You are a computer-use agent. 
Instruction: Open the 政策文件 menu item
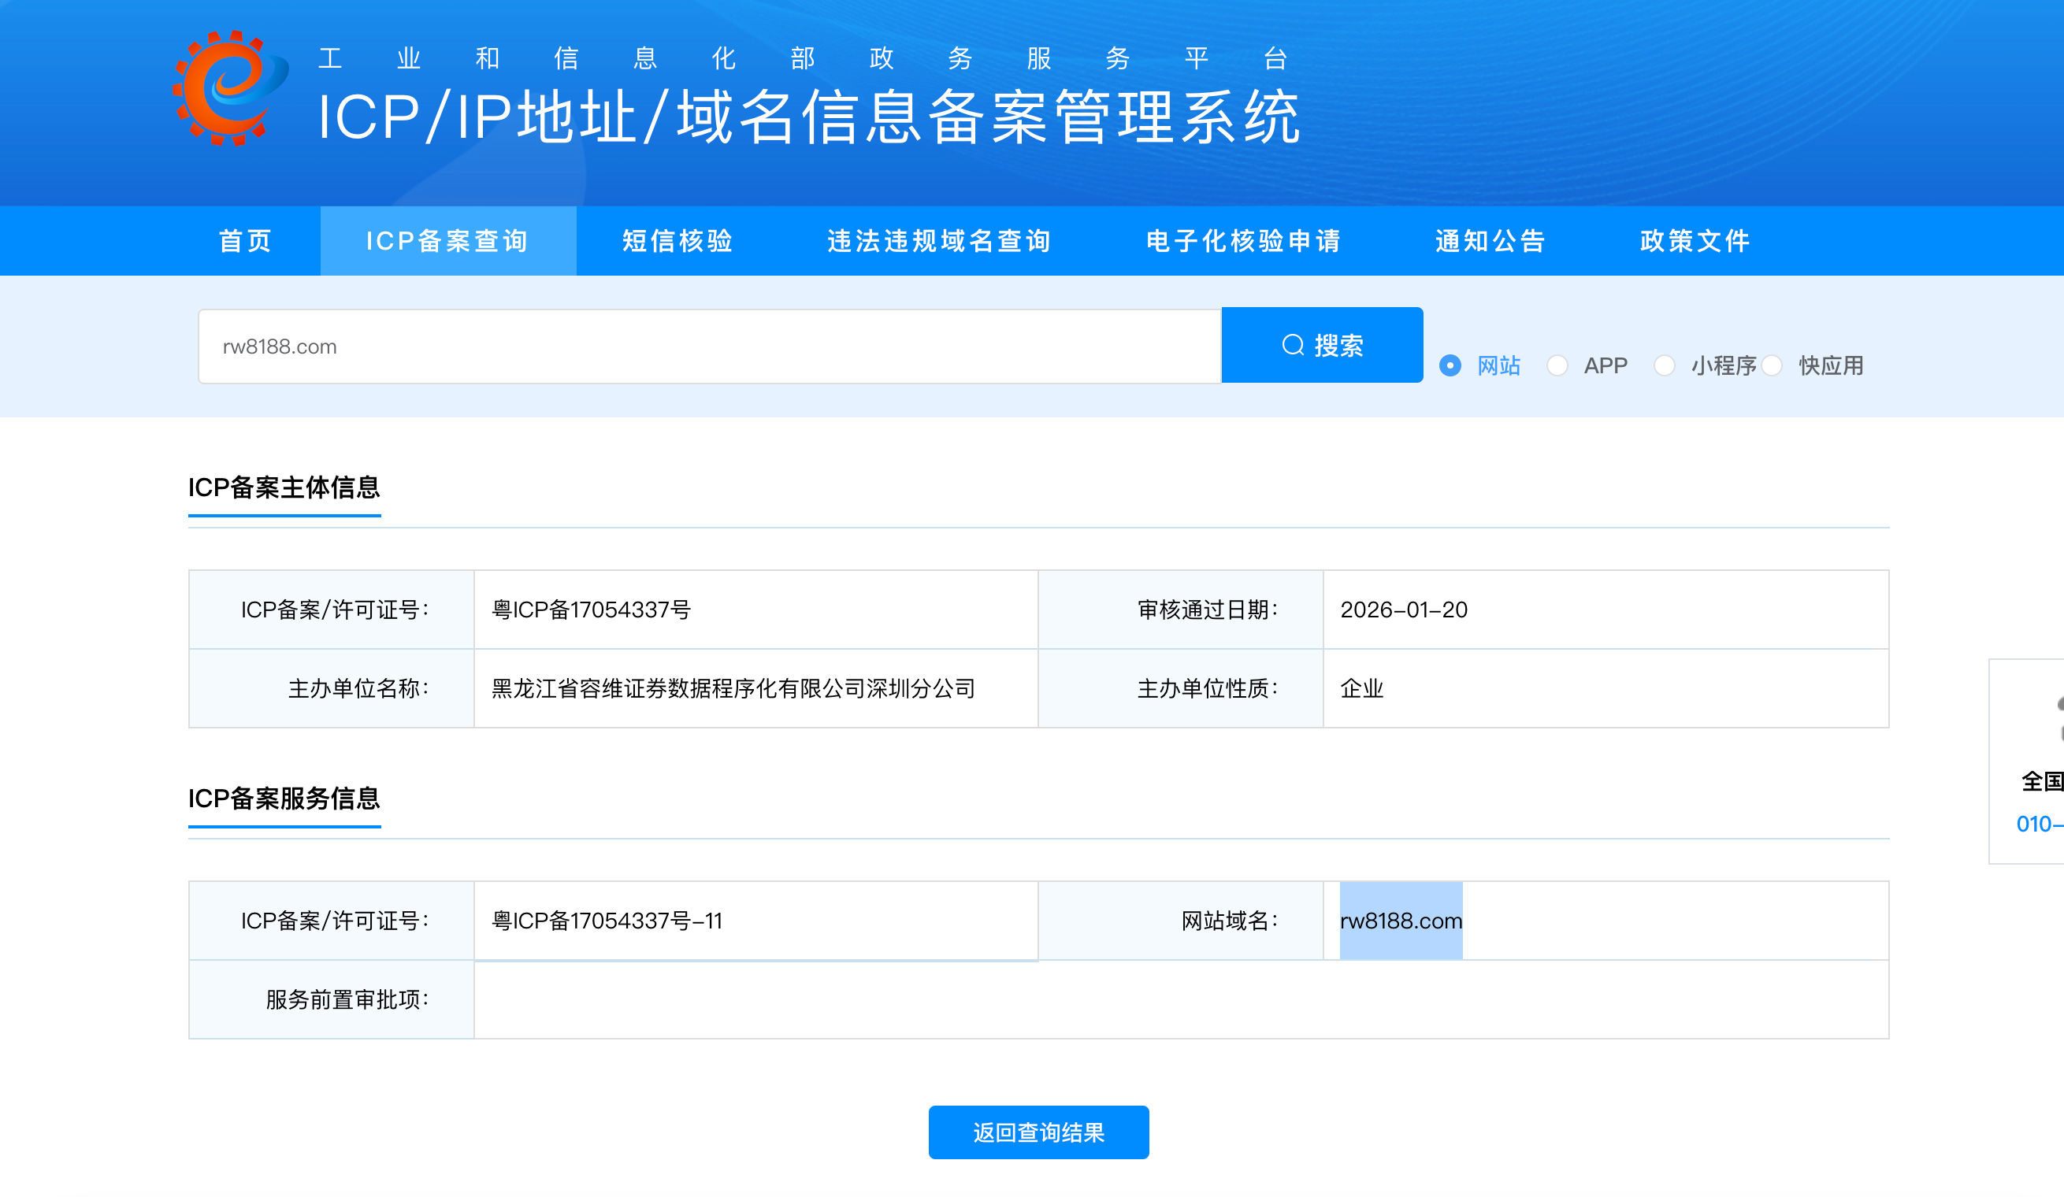pos(1695,241)
